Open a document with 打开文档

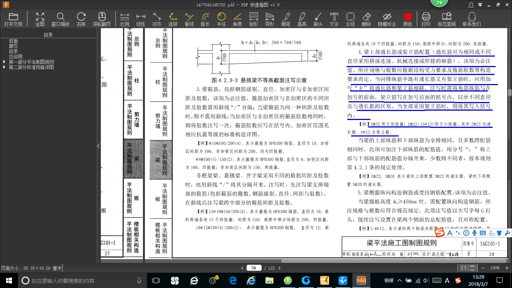(x=13, y=19)
